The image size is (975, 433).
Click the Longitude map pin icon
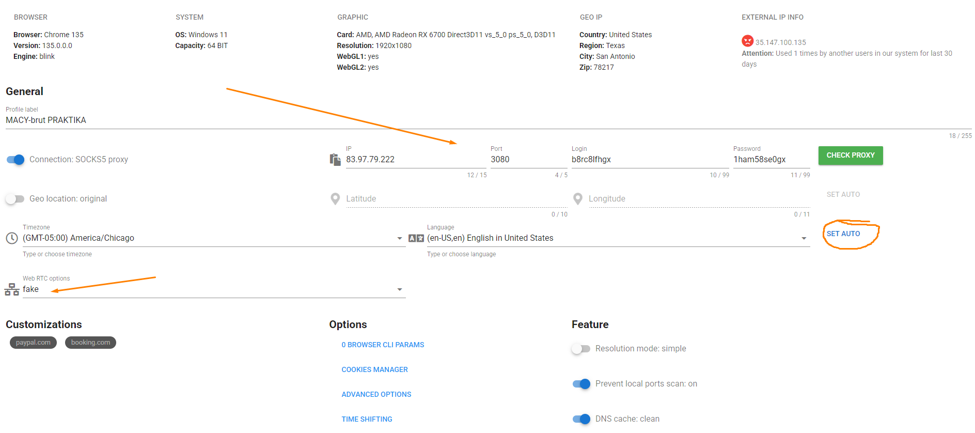point(578,199)
